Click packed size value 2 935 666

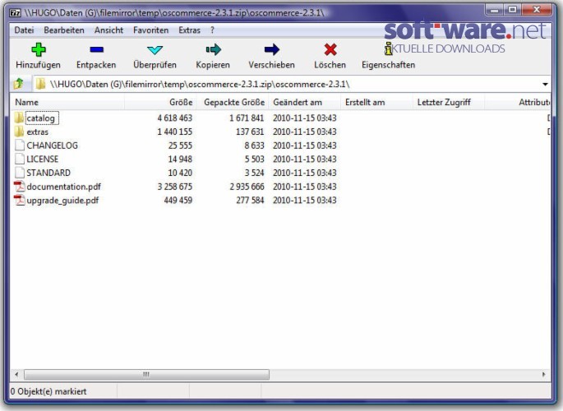(247, 187)
